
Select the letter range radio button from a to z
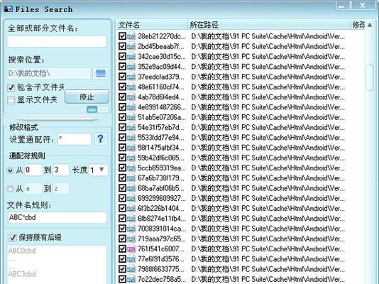click(10, 189)
